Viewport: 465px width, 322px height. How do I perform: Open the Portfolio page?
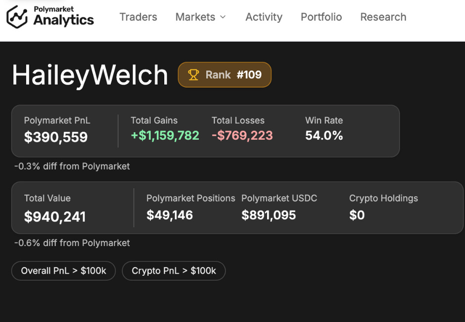(321, 17)
